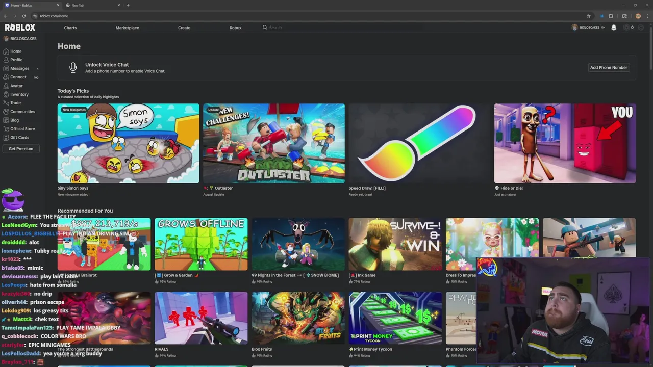
Task: Open the Home link in the sidebar
Action: point(16,51)
